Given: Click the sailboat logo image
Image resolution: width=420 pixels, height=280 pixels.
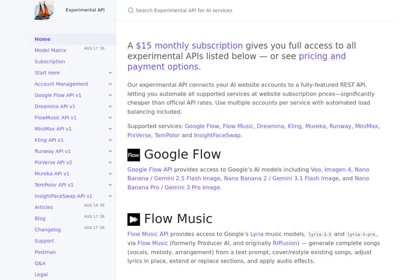Looking at the screenshot, I should coord(44,10).
